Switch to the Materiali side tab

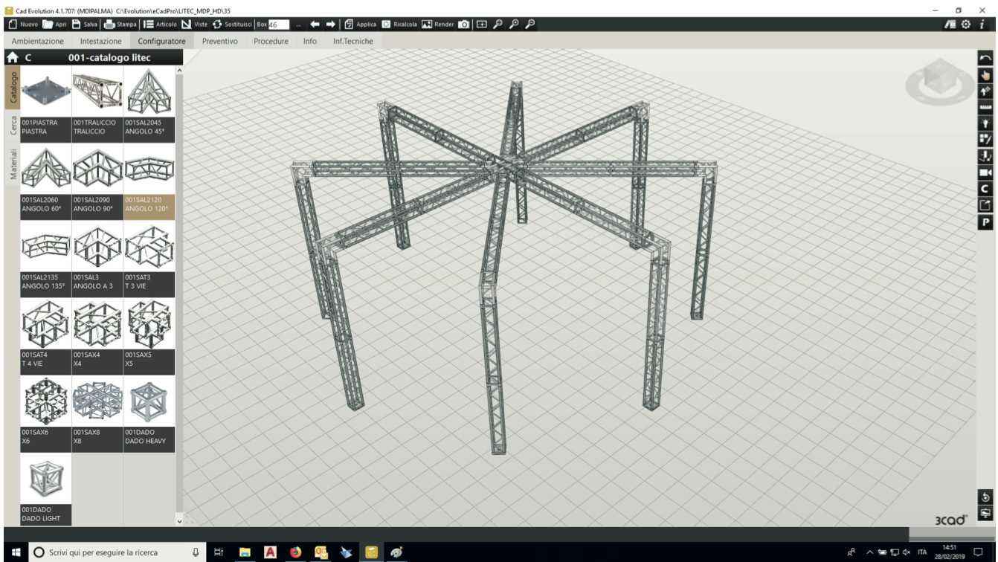tap(13, 164)
